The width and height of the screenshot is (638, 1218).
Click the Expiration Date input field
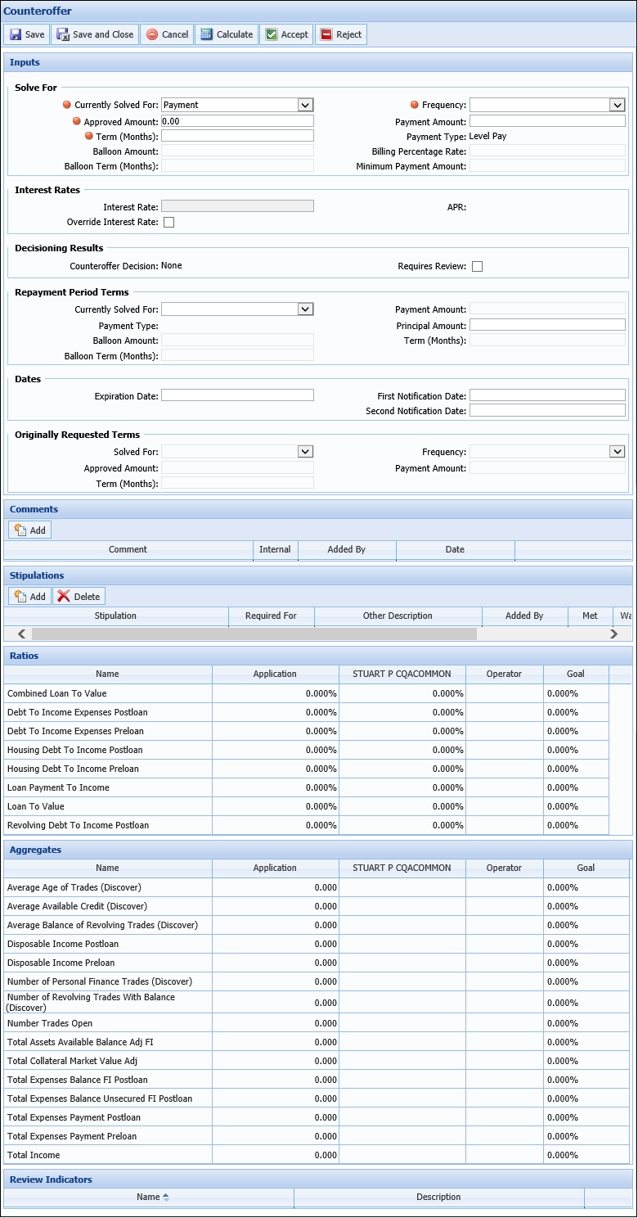[237, 395]
